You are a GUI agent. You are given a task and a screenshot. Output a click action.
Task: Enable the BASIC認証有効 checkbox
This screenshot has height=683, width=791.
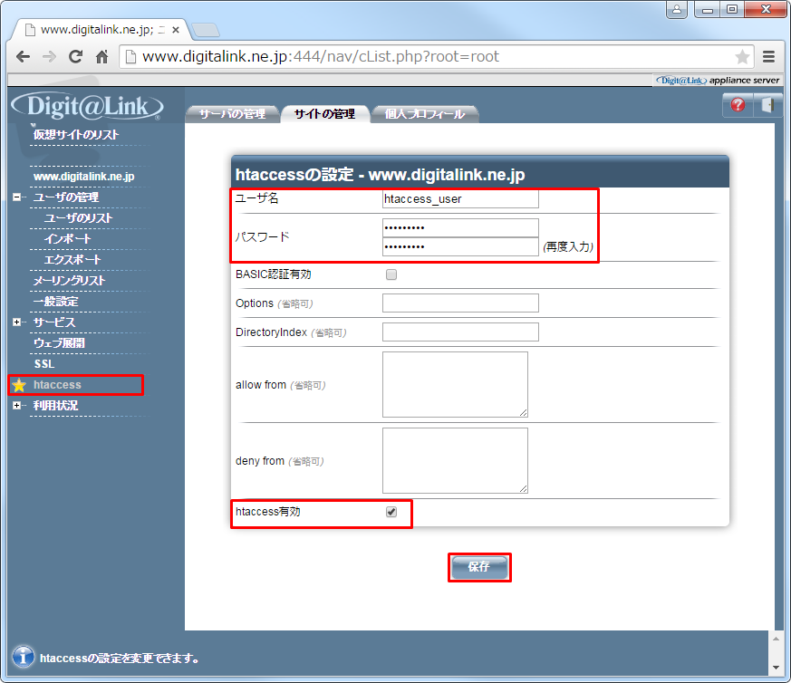pos(391,274)
